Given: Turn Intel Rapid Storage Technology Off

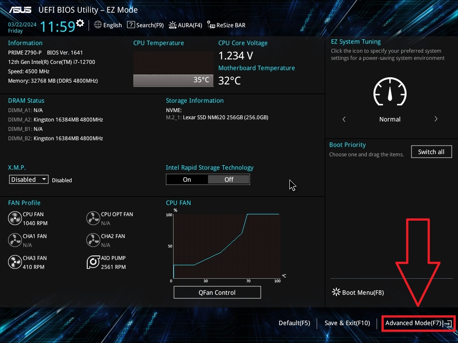Looking at the screenshot, I should click(229, 180).
